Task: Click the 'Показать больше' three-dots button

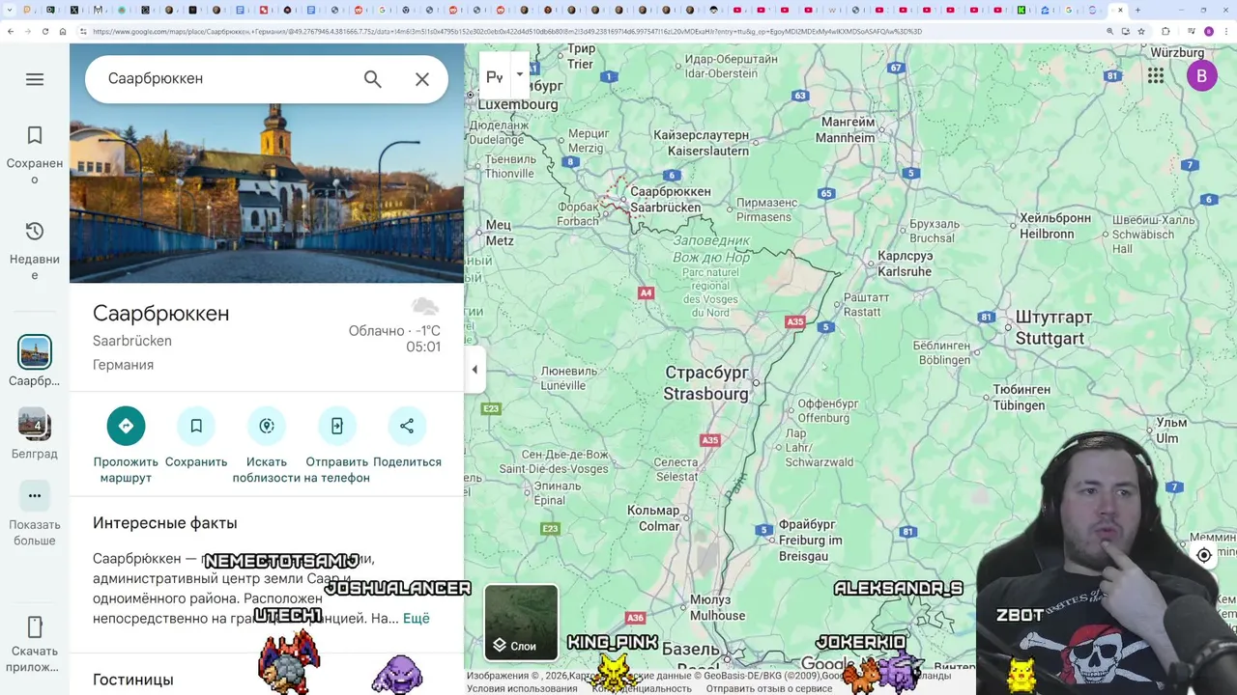Action: (x=35, y=495)
